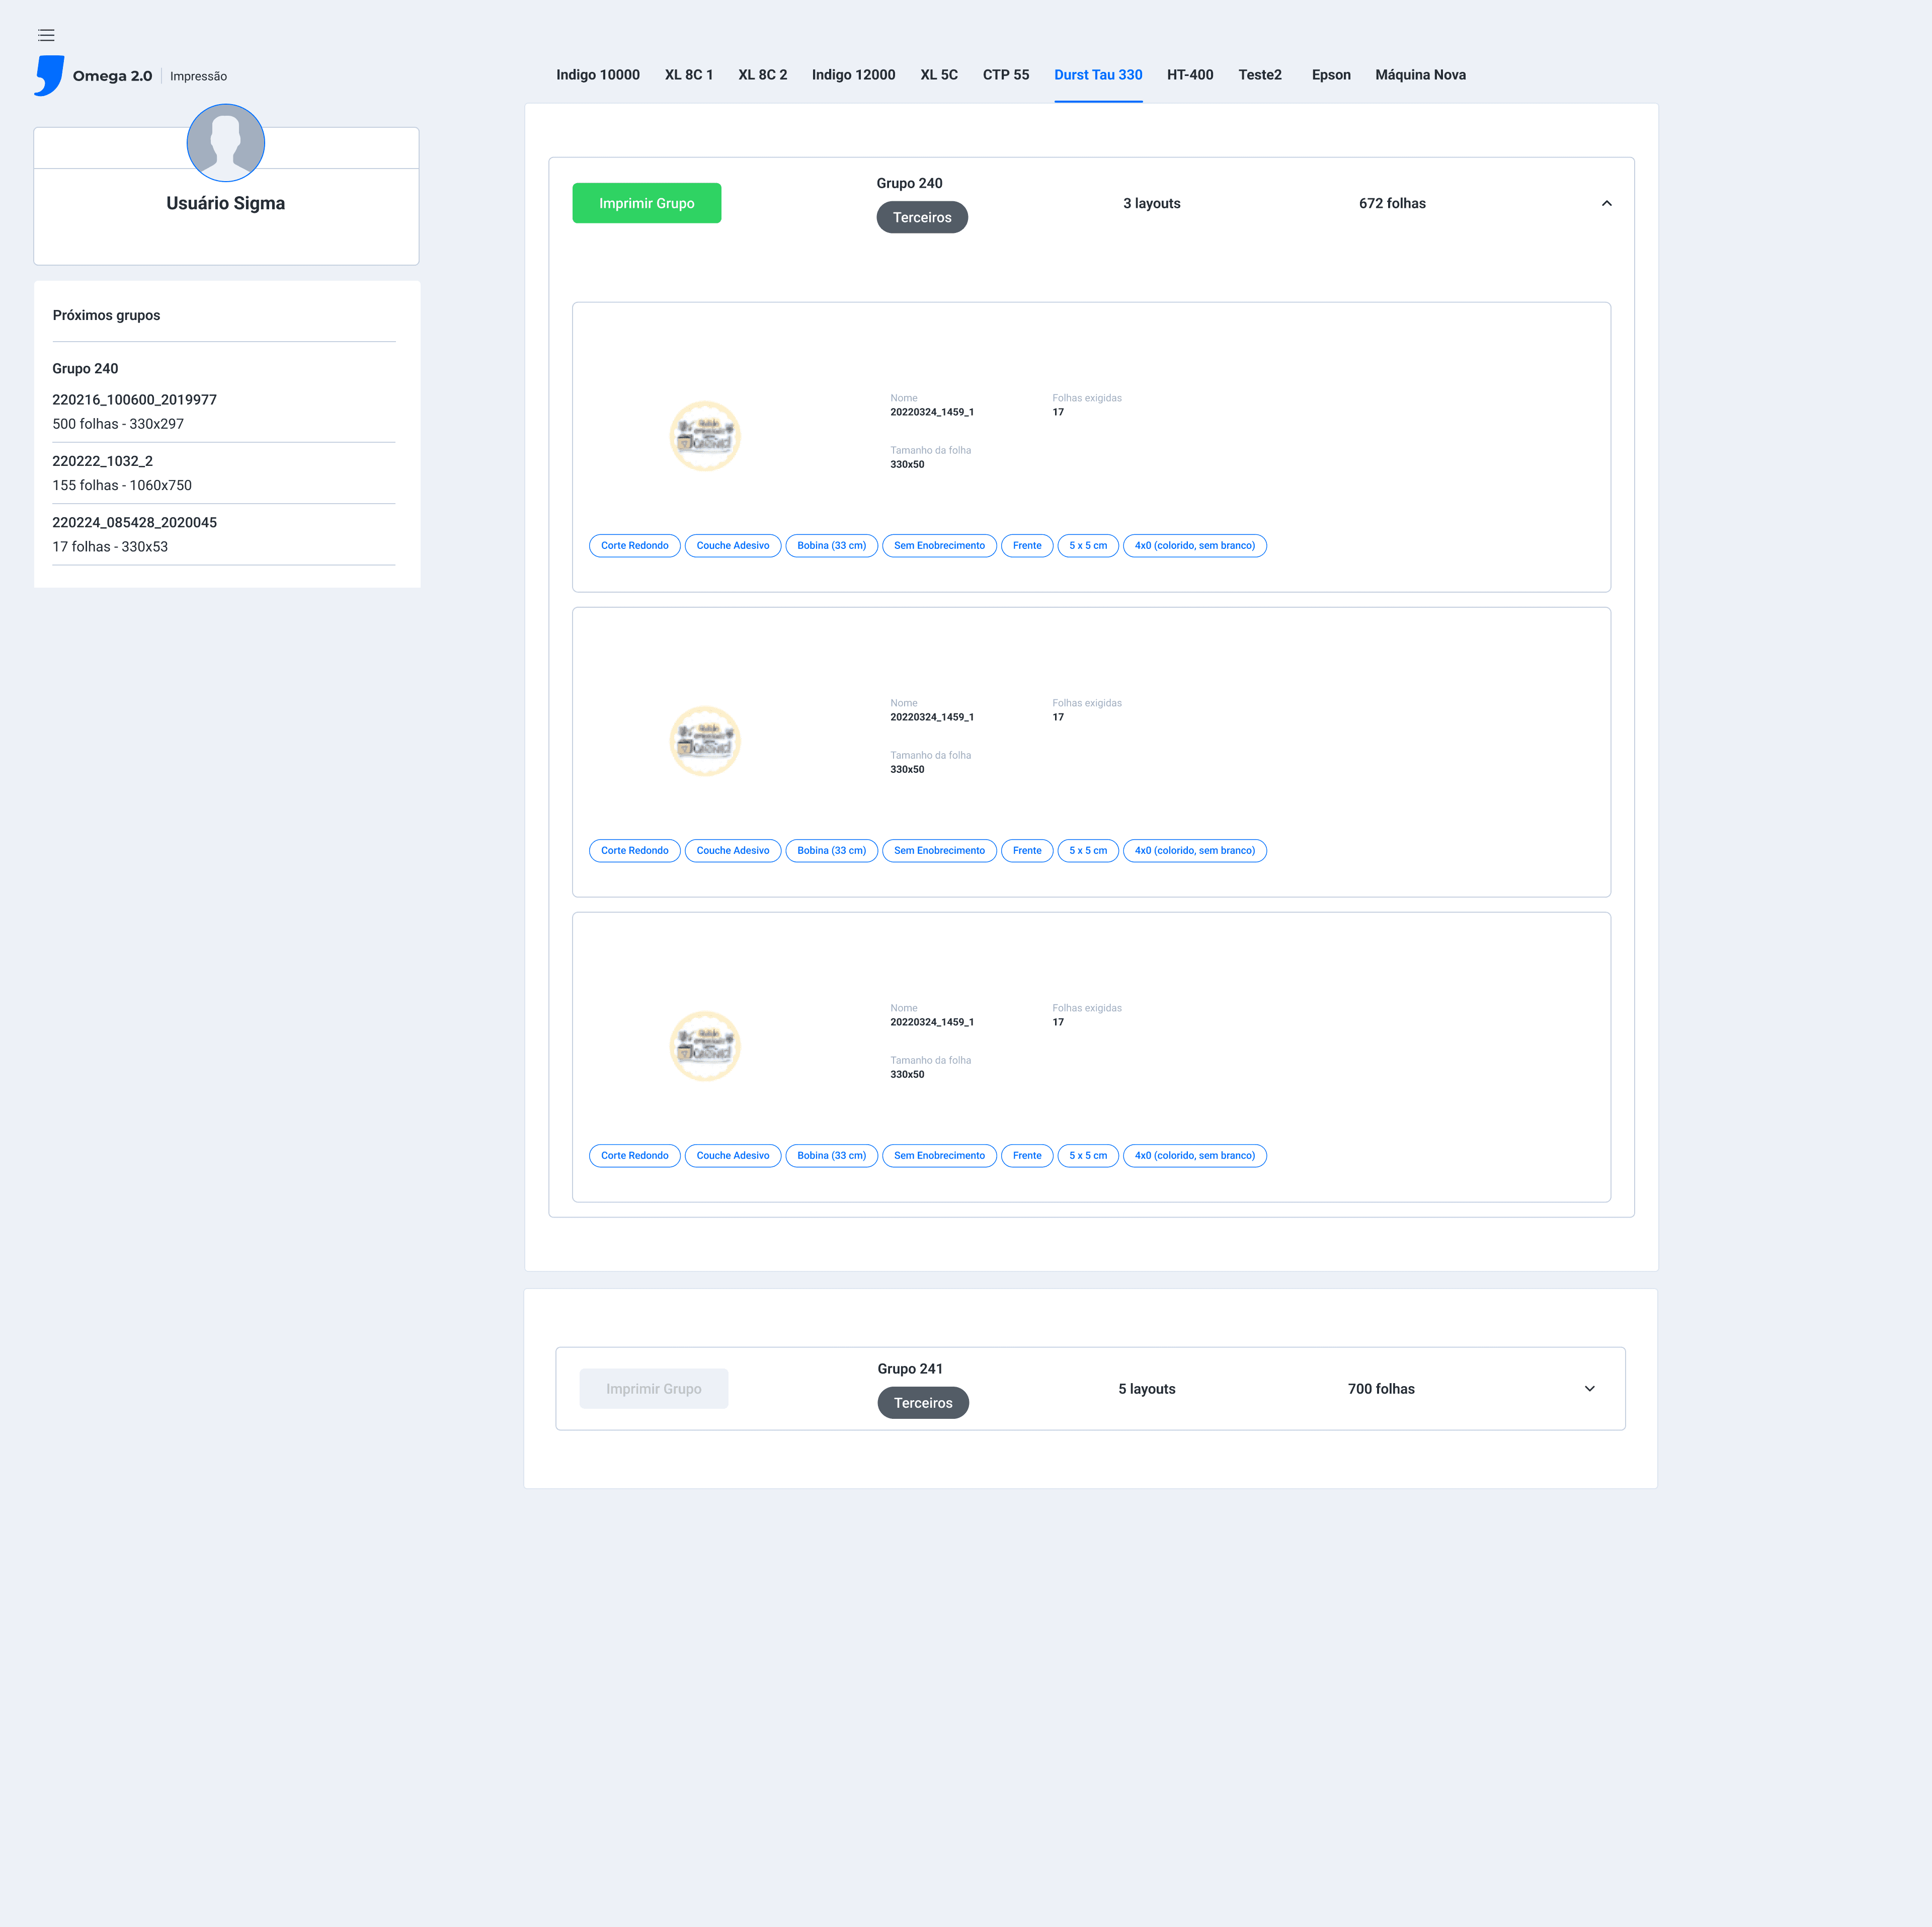This screenshot has height=1927, width=1932.
Task: Click the first layout thumbnail image
Action: pos(704,436)
